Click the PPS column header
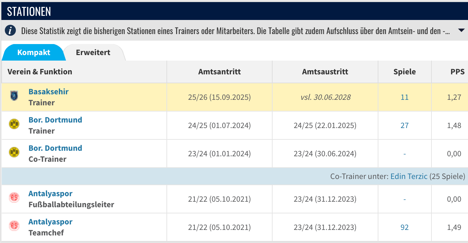Screen dimensions: 468x243 (x=457, y=72)
